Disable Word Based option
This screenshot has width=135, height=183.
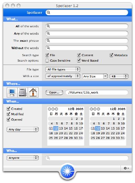(x=79, y=60)
